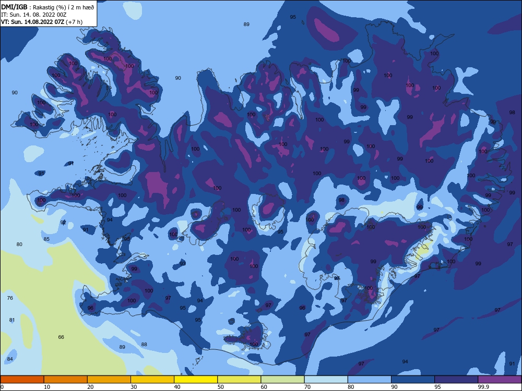The width and height of the screenshot is (522, 391).
Task: Pick the 50–60 yellow-green legend swatch
Action: coord(240,380)
